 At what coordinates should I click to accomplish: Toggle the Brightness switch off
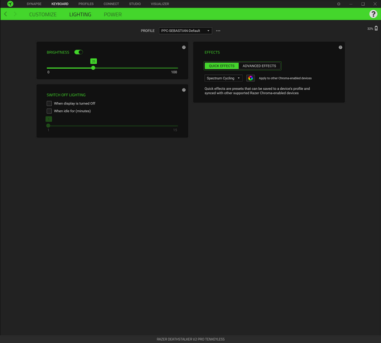[78, 52]
